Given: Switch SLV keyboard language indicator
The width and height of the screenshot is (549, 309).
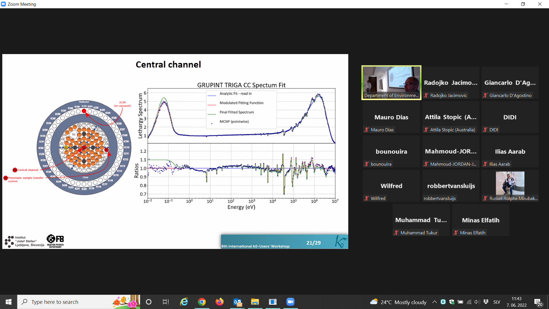Looking at the screenshot, I should [x=497, y=302].
